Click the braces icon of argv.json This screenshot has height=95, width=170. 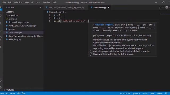(x=7, y=19)
